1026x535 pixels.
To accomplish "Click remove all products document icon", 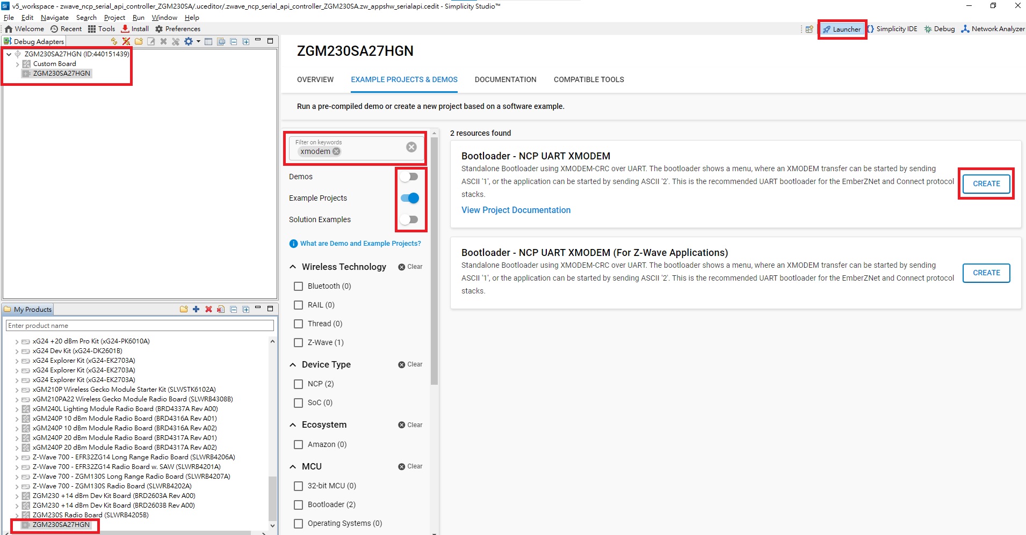I will click(x=221, y=309).
